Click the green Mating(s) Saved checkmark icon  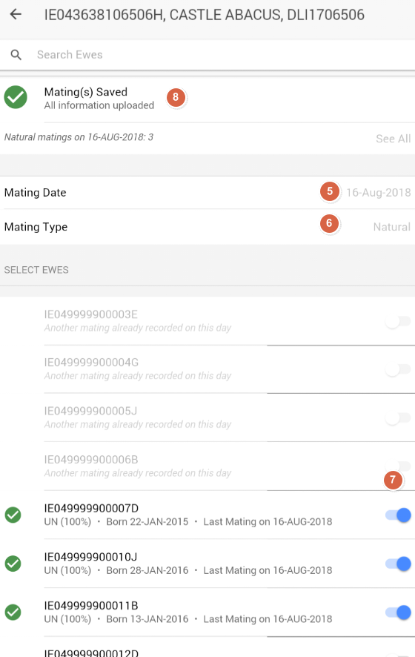coord(16,97)
